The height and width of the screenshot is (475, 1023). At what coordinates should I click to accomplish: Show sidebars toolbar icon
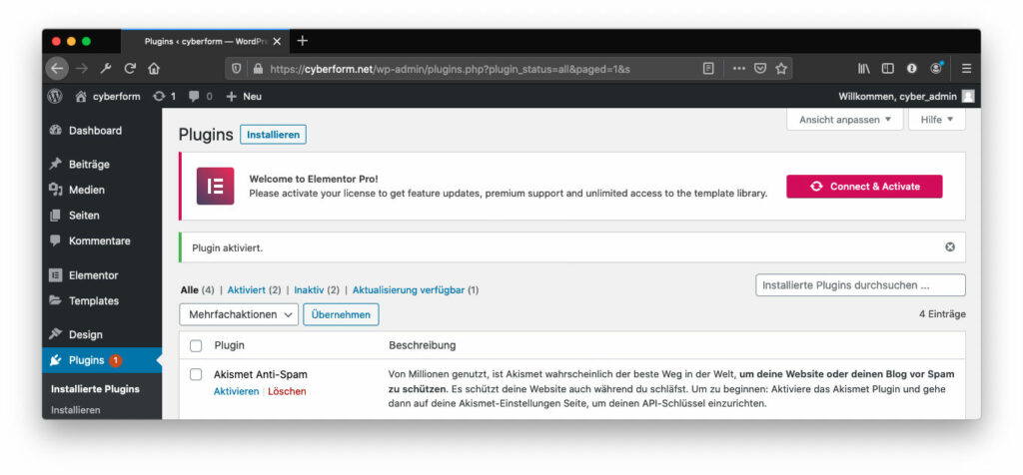pos(887,69)
